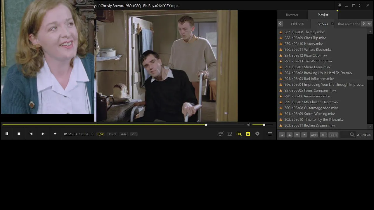Select 292. s02e13 The Wedding.mkv
The width and height of the screenshot is (374, 210).
point(322,61)
